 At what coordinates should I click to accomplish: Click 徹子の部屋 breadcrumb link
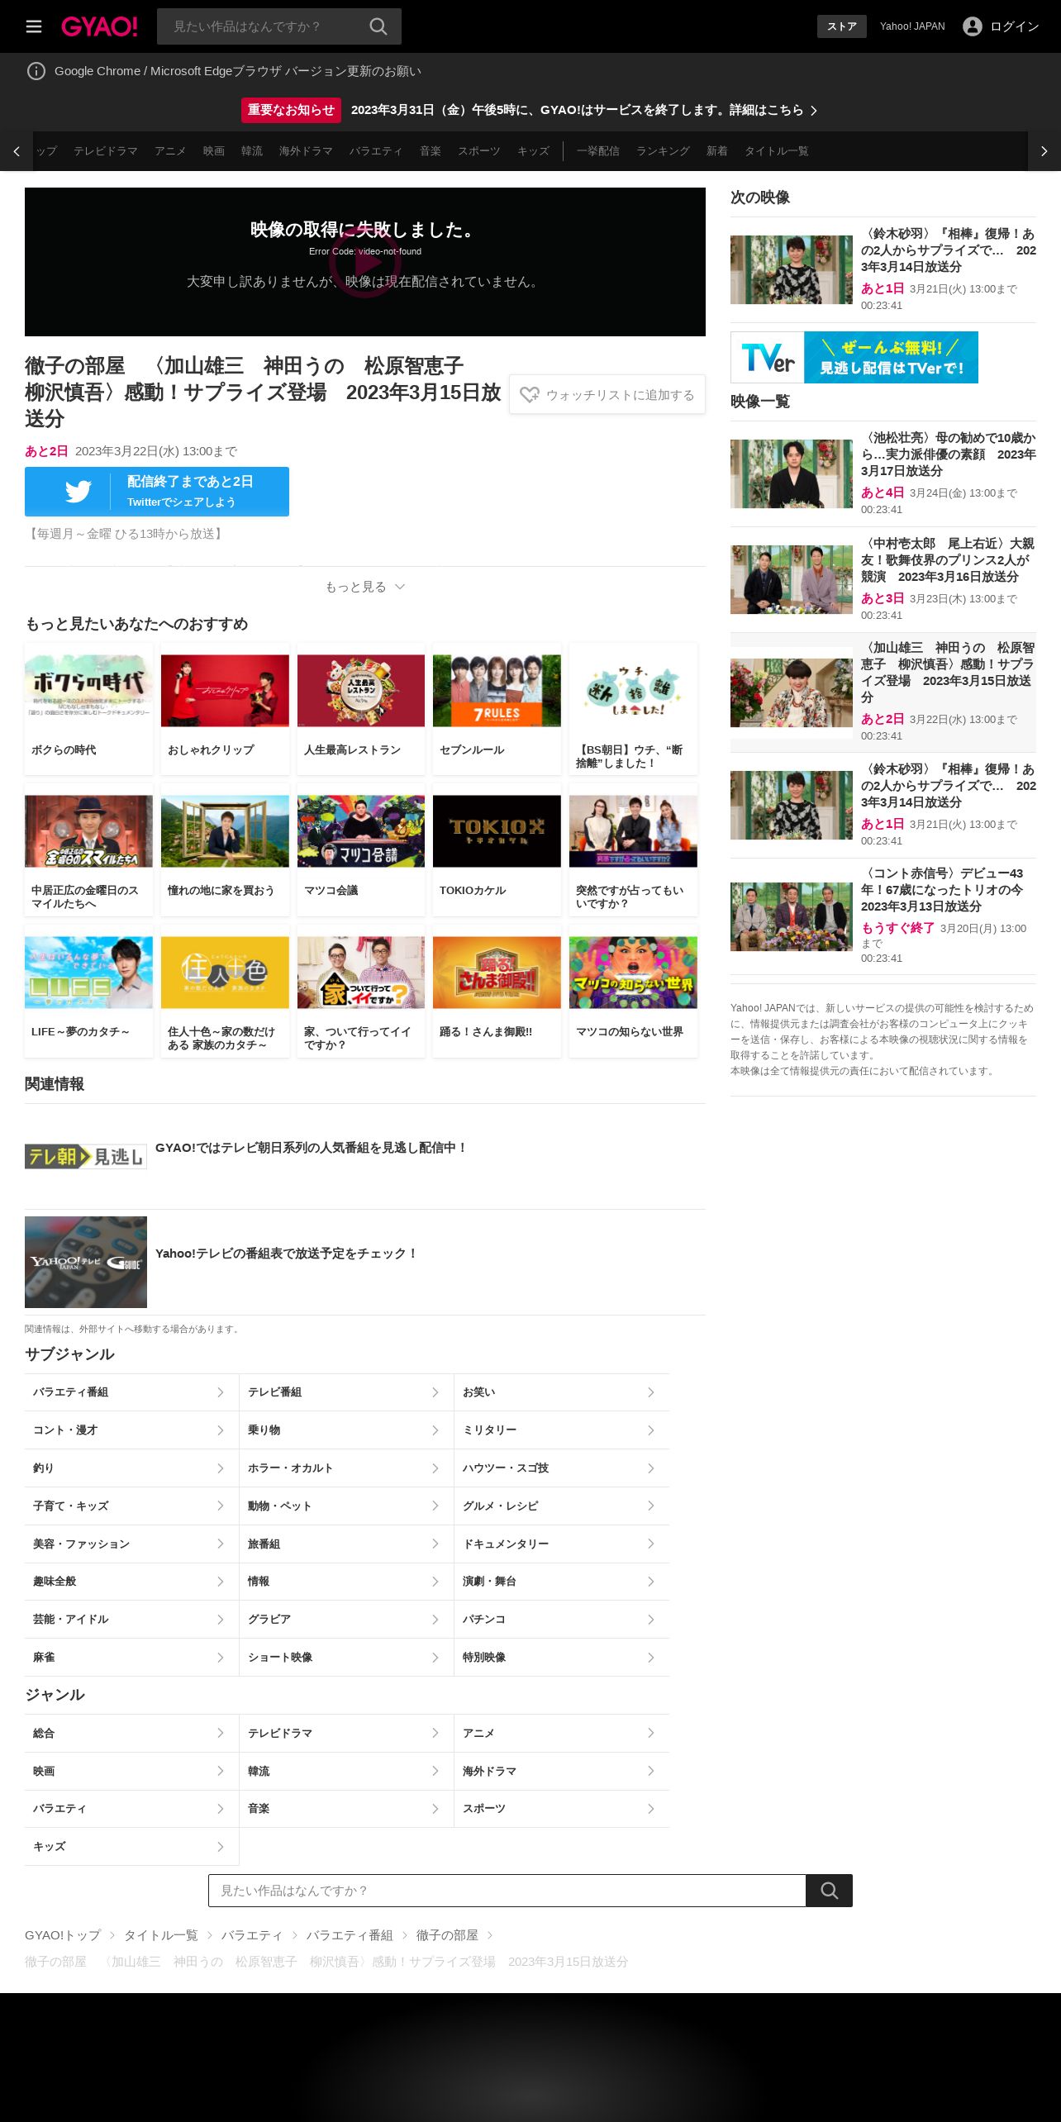click(x=447, y=1935)
